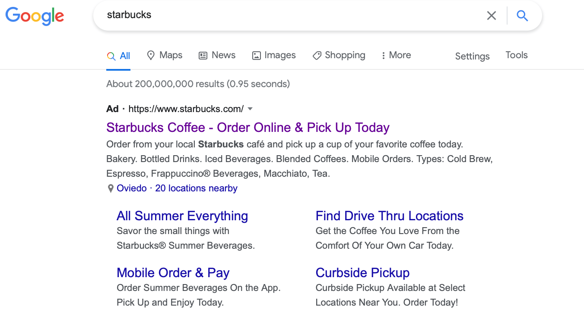
Task: Switch to the Maps tab
Action: (x=165, y=55)
